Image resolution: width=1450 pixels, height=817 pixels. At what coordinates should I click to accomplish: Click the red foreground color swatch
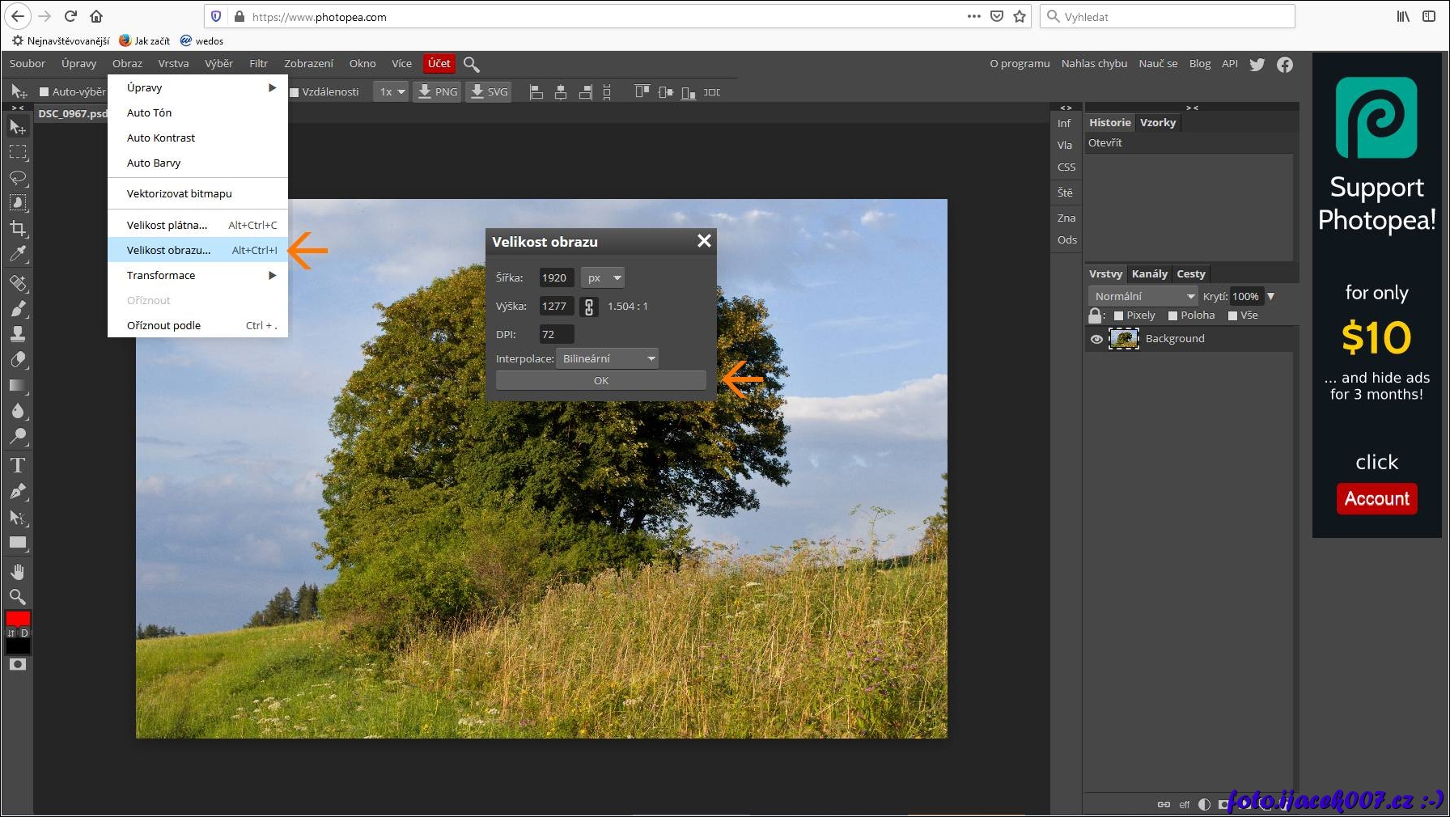pyautogui.click(x=18, y=619)
